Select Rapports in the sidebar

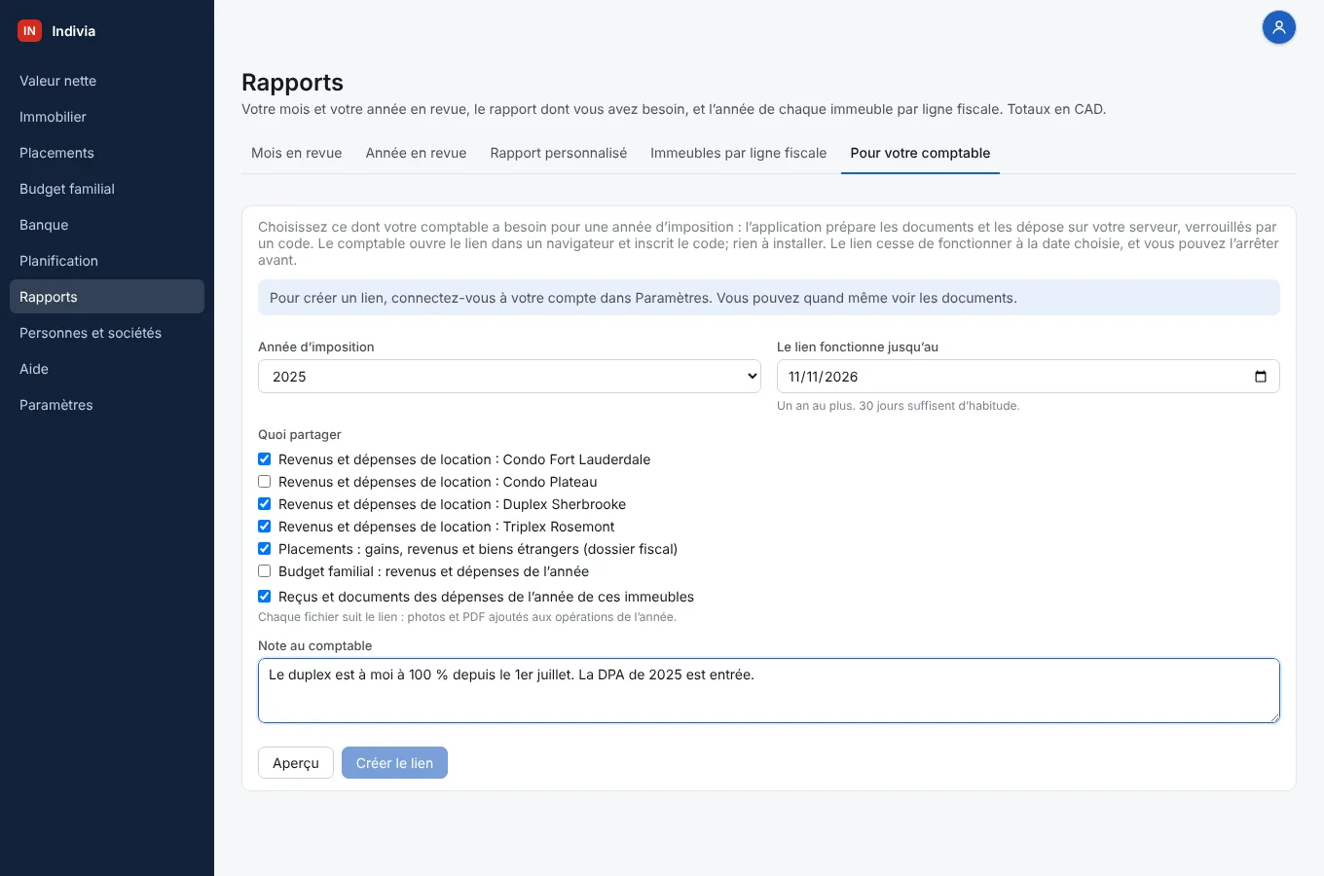107,297
